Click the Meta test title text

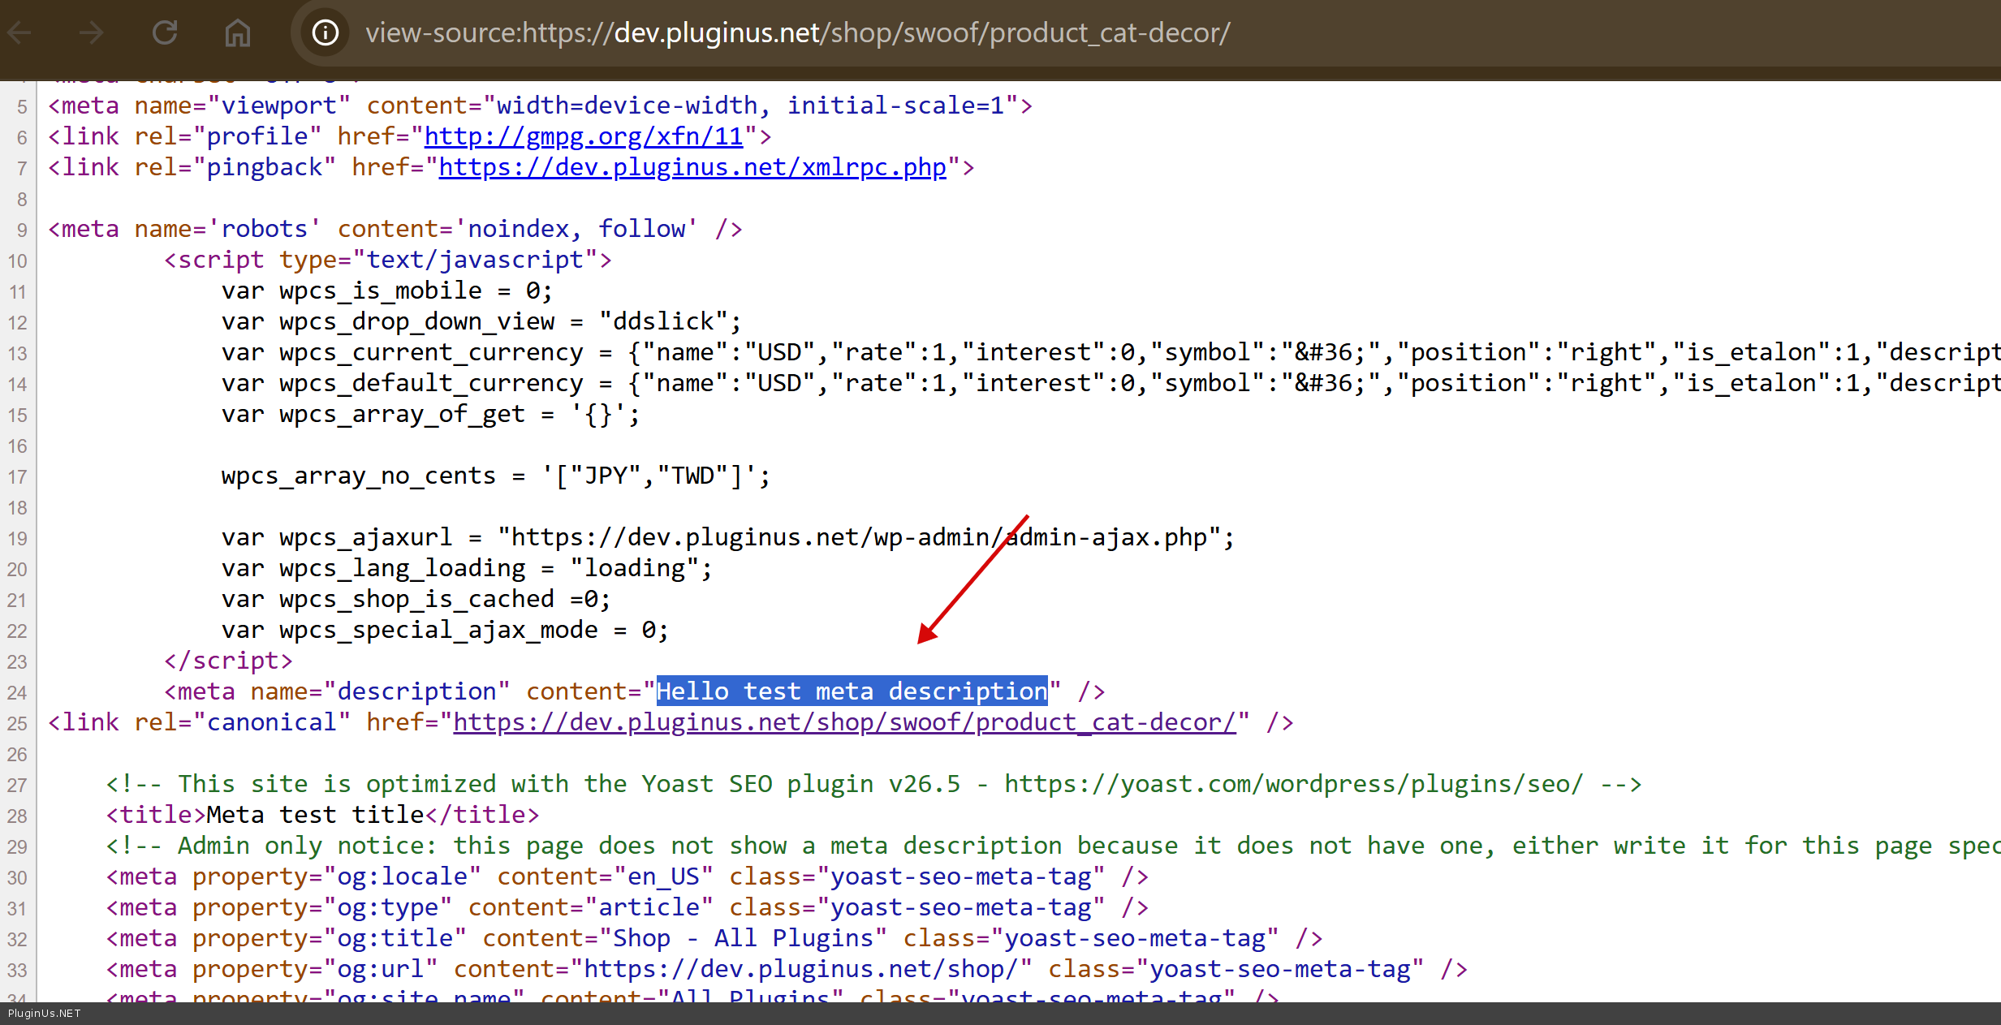pyautogui.click(x=316, y=815)
